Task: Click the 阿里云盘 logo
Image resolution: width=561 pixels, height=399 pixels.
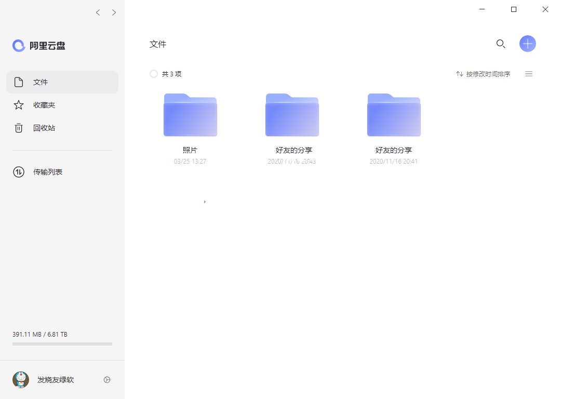Action: coord(39,45)
